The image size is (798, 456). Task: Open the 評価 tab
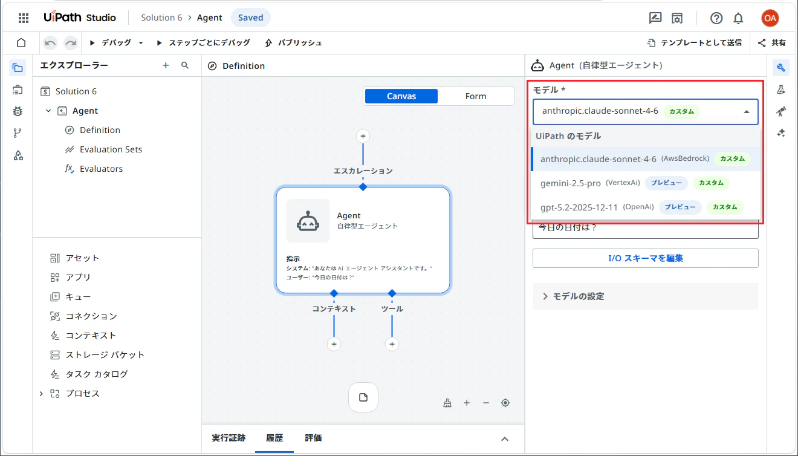pos(313,438)
